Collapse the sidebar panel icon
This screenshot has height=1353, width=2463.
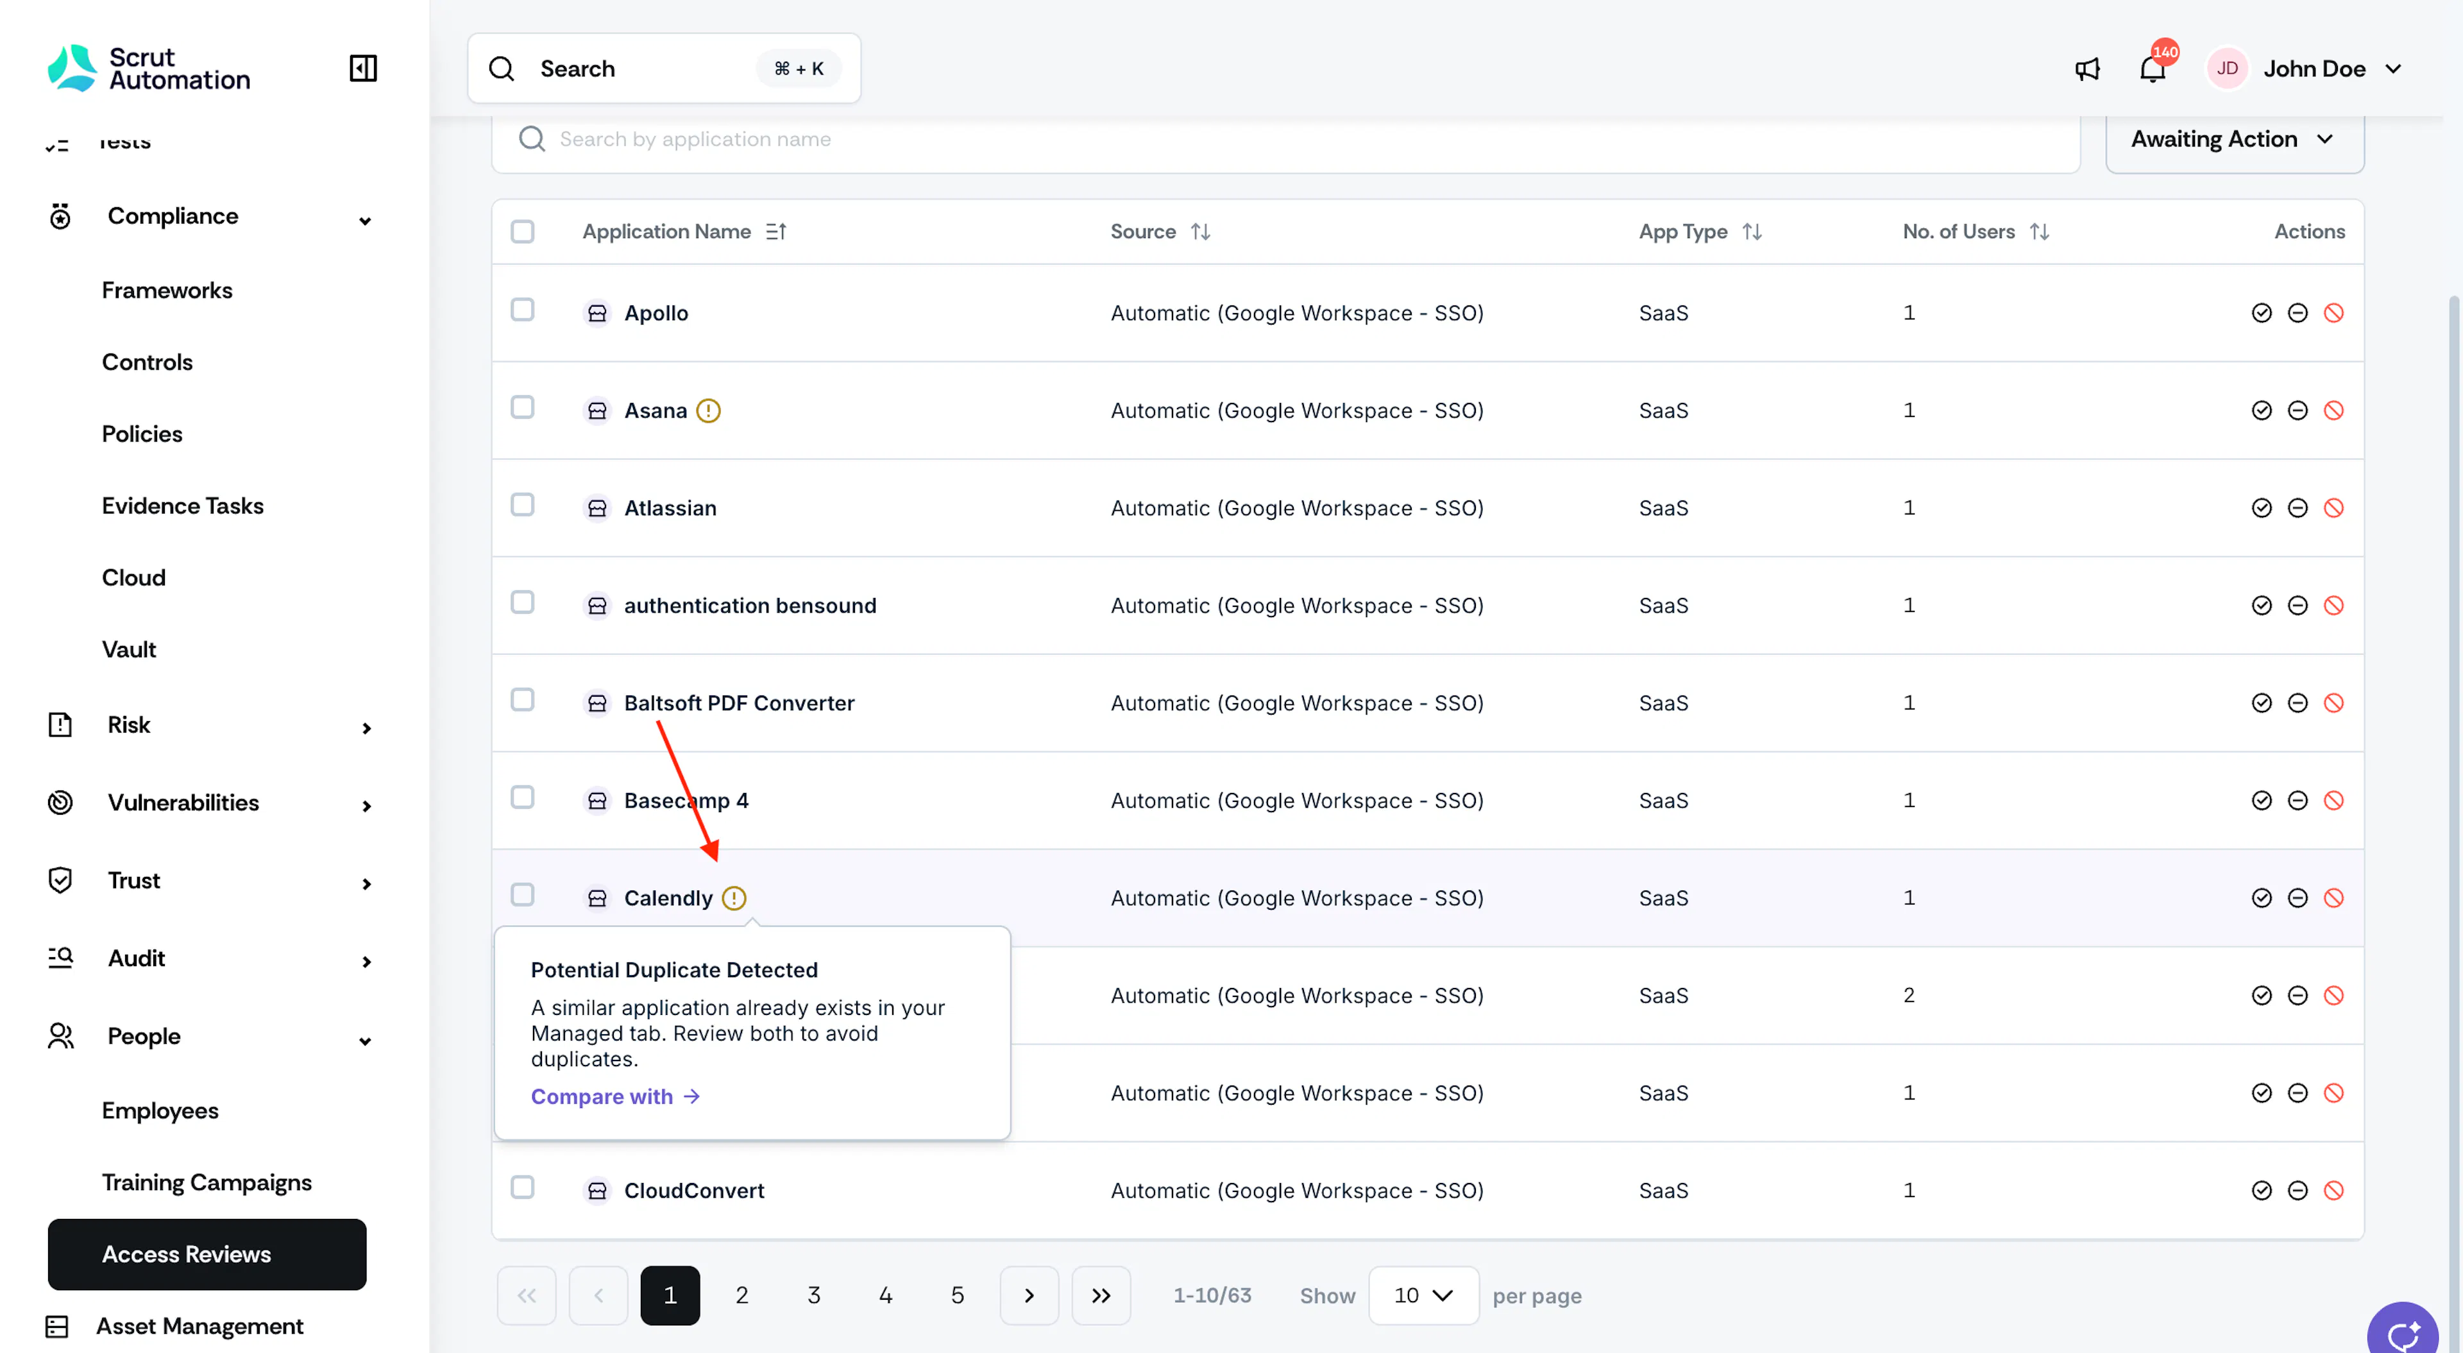pos(363,68)
